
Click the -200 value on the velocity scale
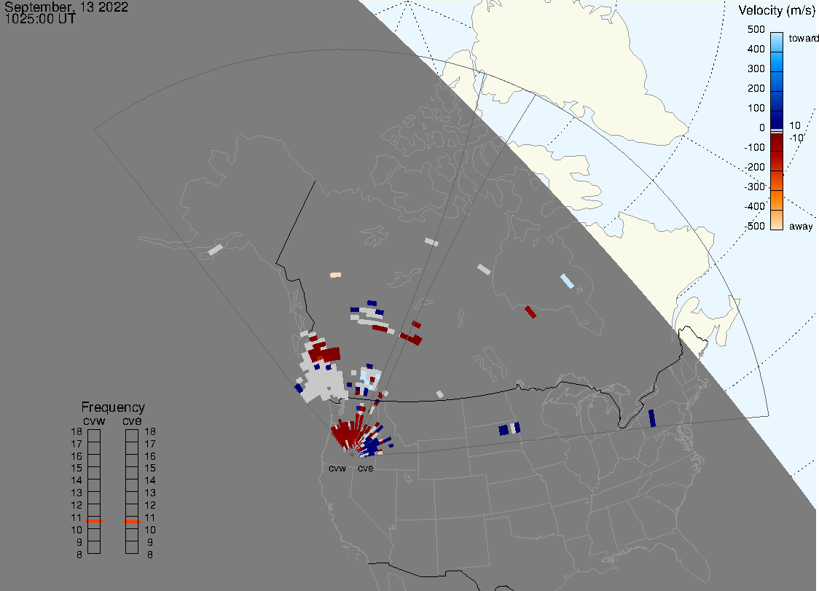point(755,167)
